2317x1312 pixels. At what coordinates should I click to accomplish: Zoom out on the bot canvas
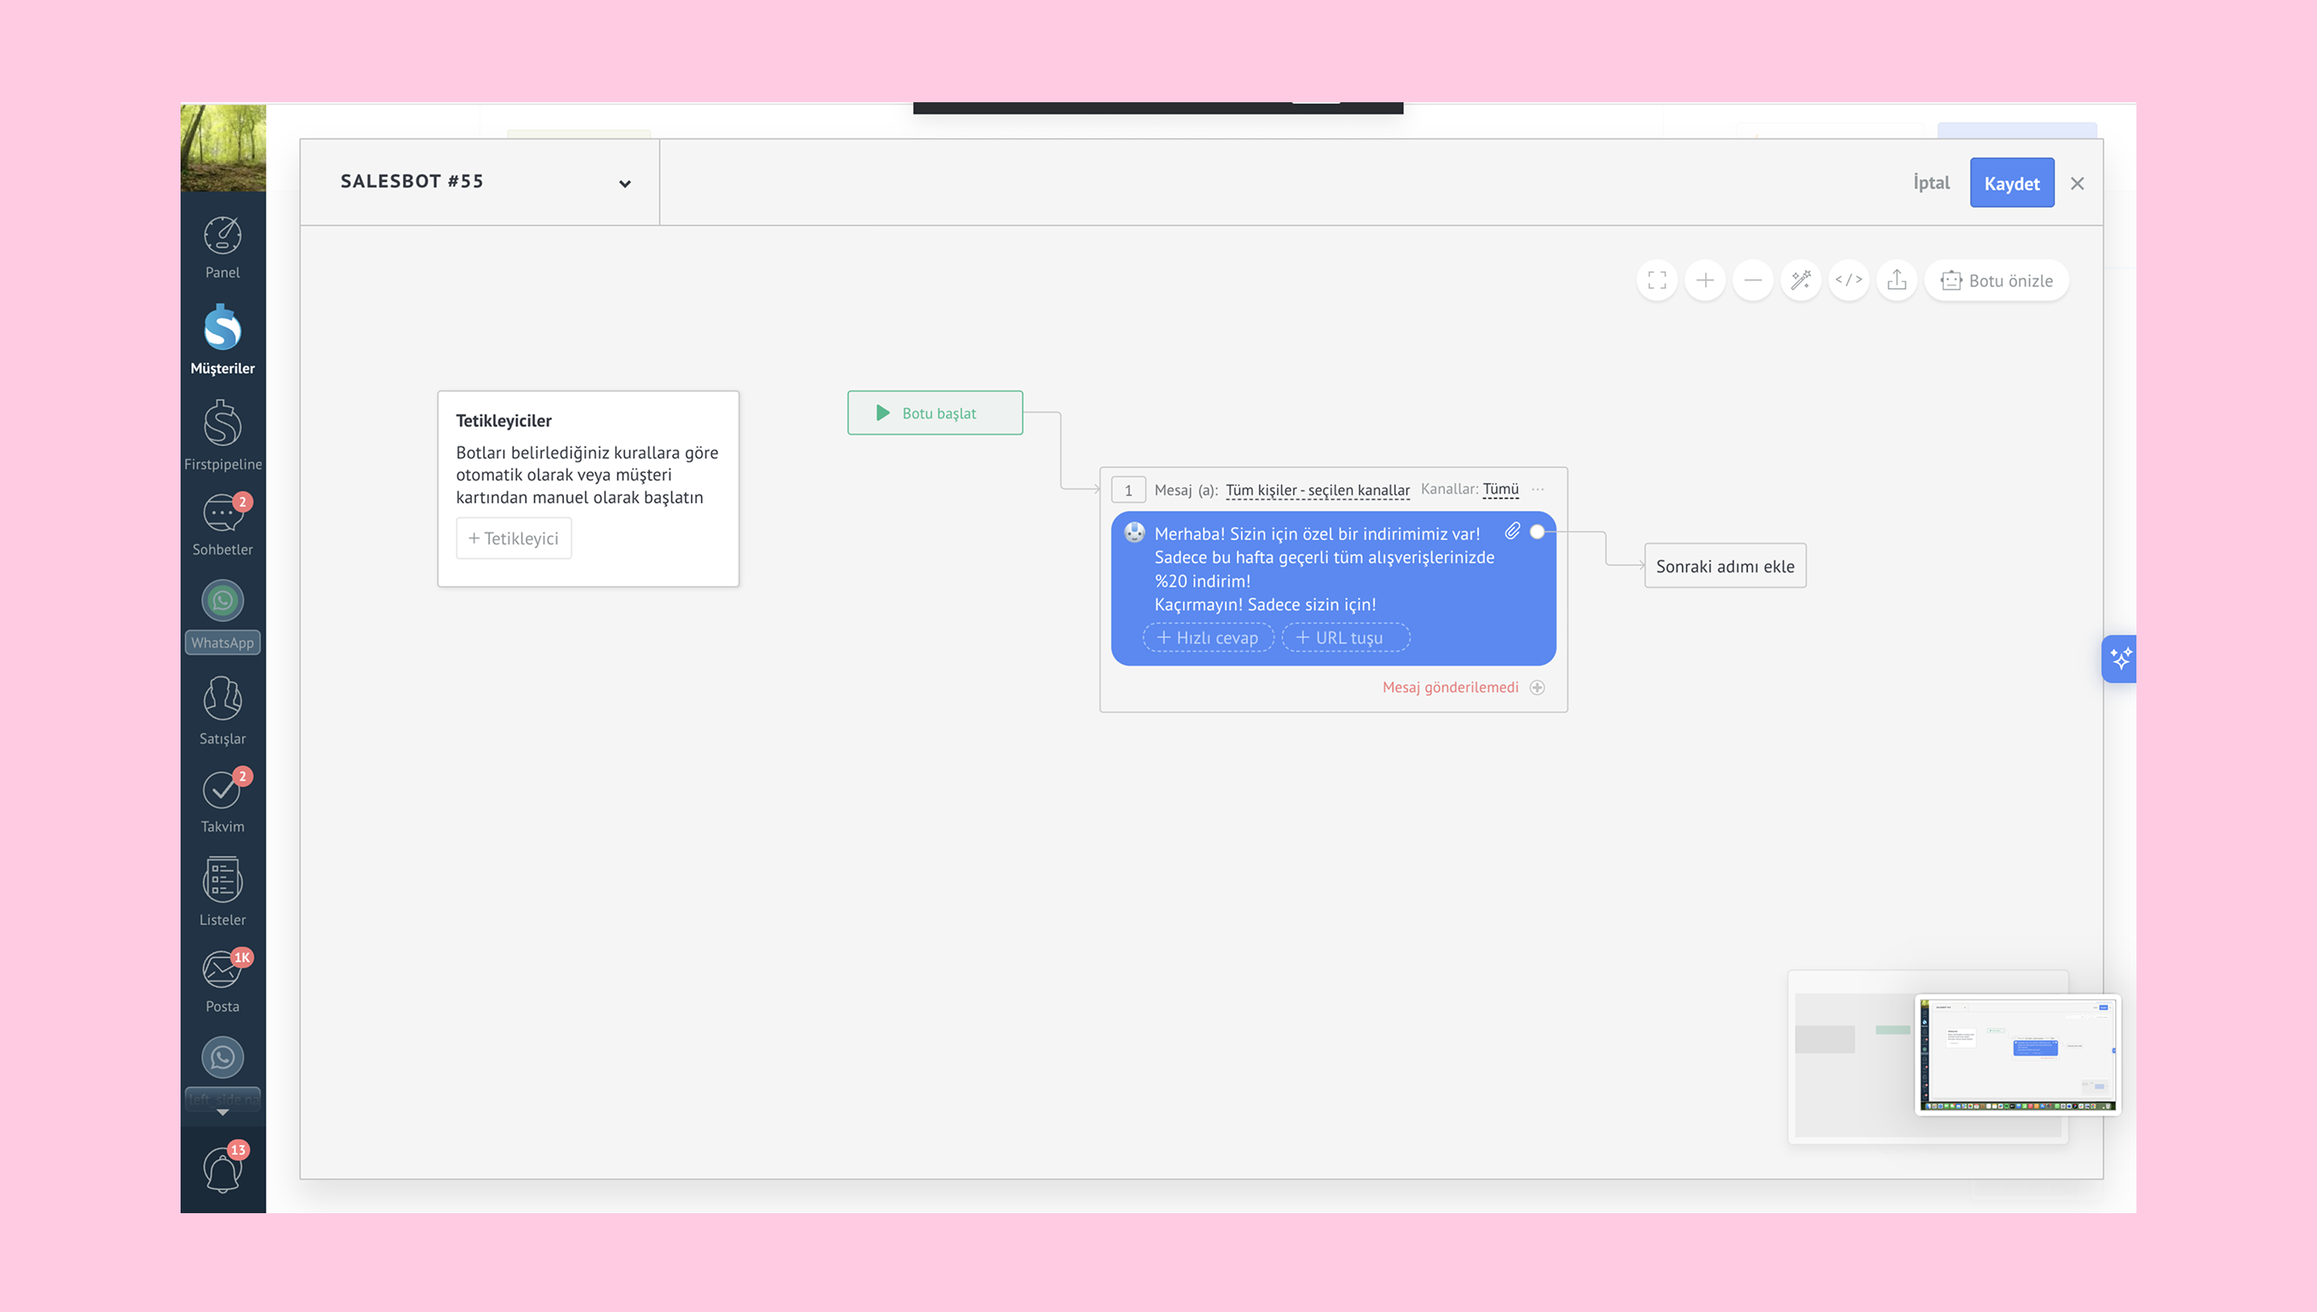click(1752, 280)
